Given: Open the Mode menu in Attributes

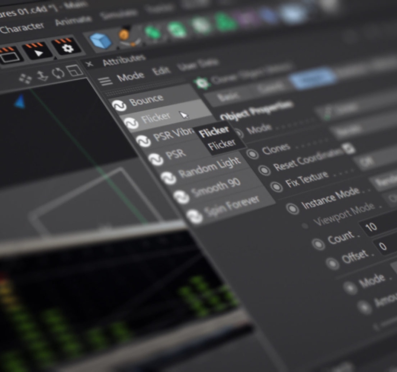Looking at the screenshot, I should click(x=130, y=76).
